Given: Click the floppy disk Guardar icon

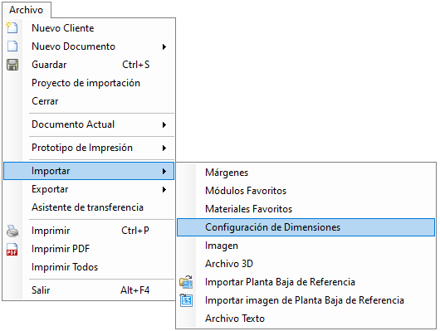Looking at the screenshot, I should (12, 65).
